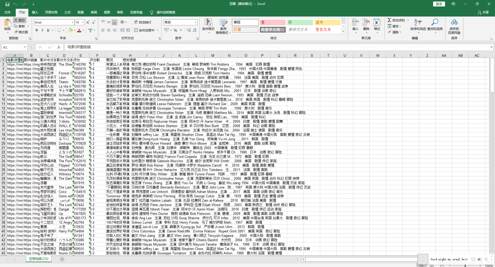Toggle center horizontal alignment
This screenshot has height=267, width=495.
(109, 30)
